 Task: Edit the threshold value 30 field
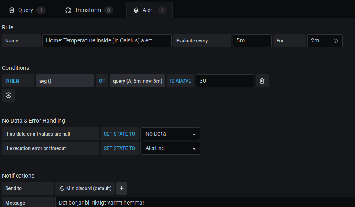pyautogui.click(x=225, y=81)
